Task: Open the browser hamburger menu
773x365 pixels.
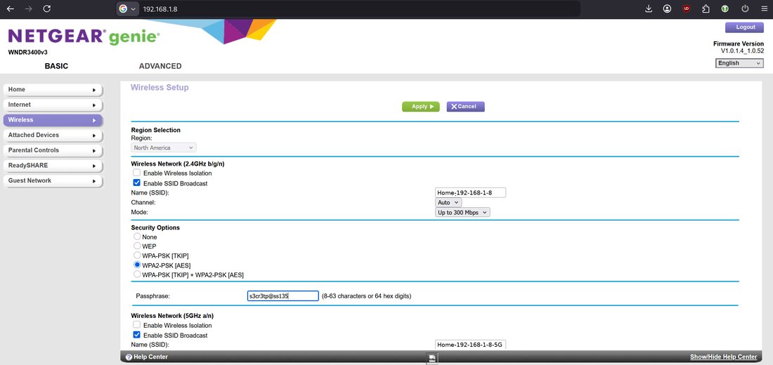Action: 764,9
